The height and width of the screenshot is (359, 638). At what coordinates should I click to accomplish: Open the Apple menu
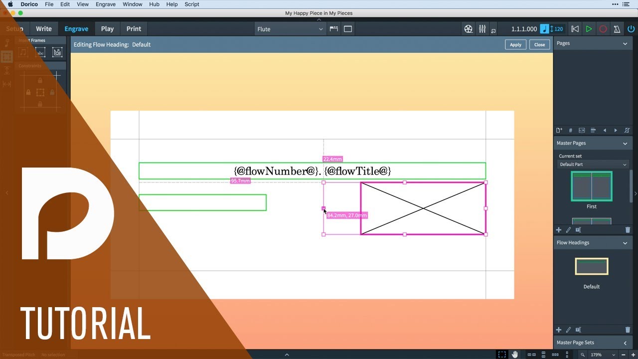pyautogui.click(x=10, y=4)
